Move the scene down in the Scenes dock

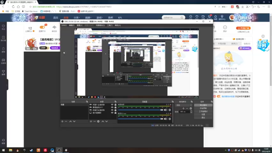coord(74,121)
